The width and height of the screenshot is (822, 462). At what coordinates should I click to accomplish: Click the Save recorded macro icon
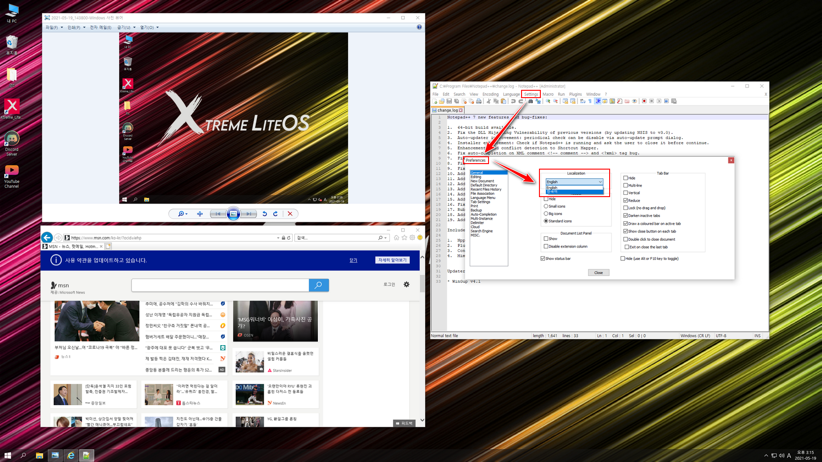[x=674, y=101]
